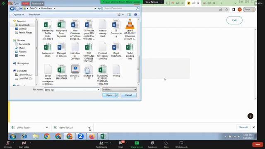Click Show all downloads
This screenshot has height=149, width=265.
click(243, 127)
